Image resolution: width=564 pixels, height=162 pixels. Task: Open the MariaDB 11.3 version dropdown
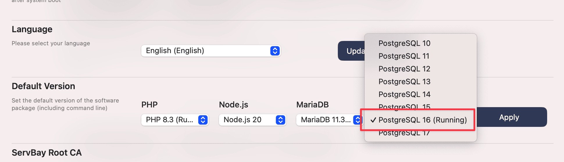point(329,120)
